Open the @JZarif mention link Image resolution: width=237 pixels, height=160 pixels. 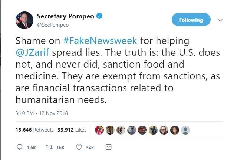coord(31,52)
